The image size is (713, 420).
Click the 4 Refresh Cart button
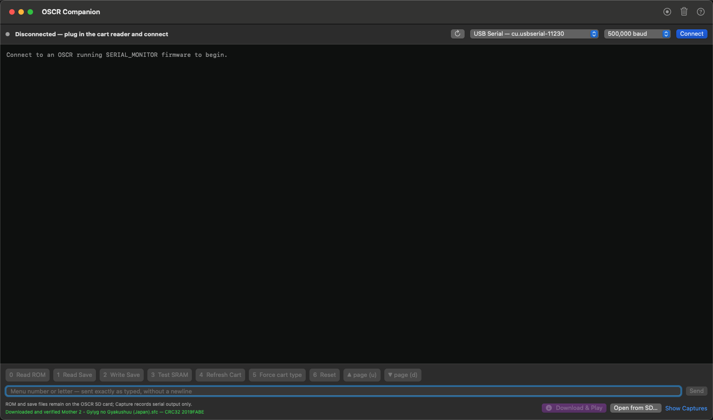(220, 375)
